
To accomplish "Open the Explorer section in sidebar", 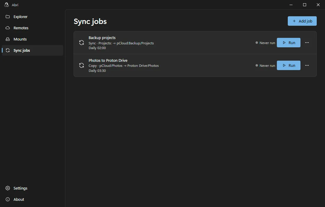I will (32, 17).
